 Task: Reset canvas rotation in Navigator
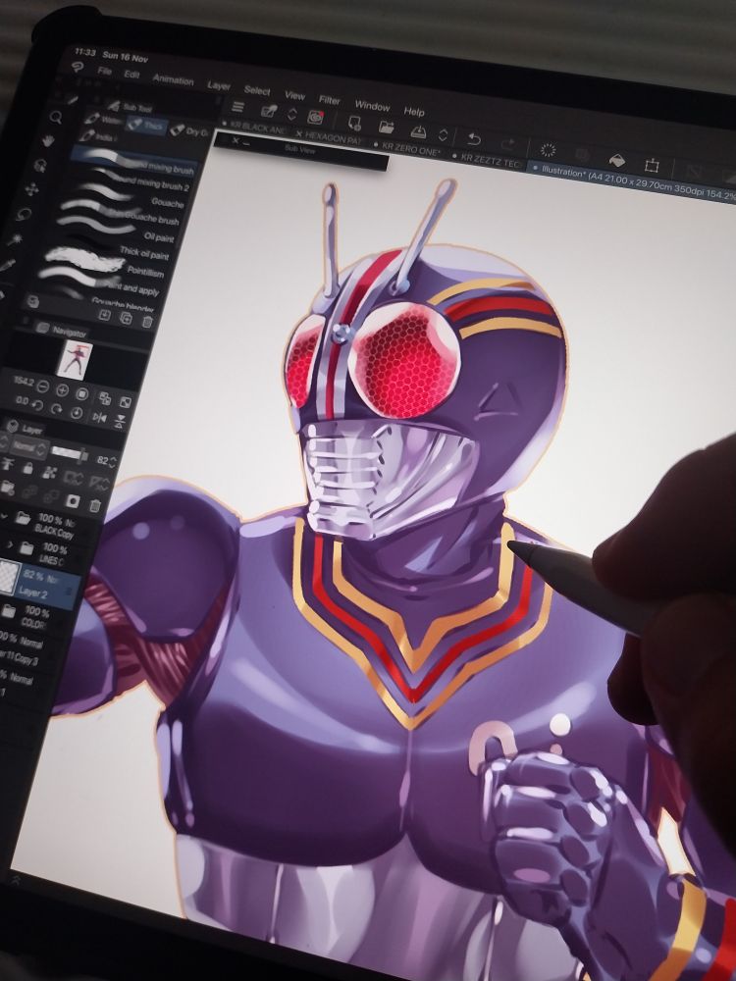[77, 413]
